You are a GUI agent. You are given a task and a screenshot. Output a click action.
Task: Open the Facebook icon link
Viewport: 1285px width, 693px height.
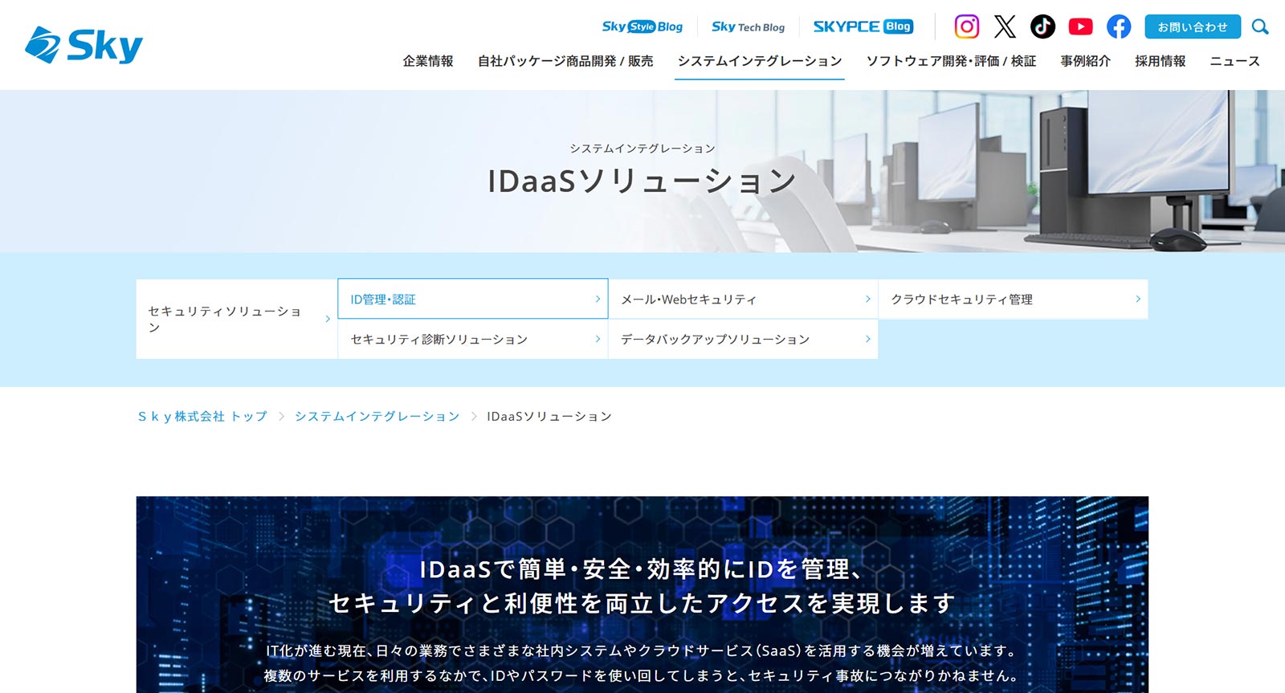(1119, 26)
